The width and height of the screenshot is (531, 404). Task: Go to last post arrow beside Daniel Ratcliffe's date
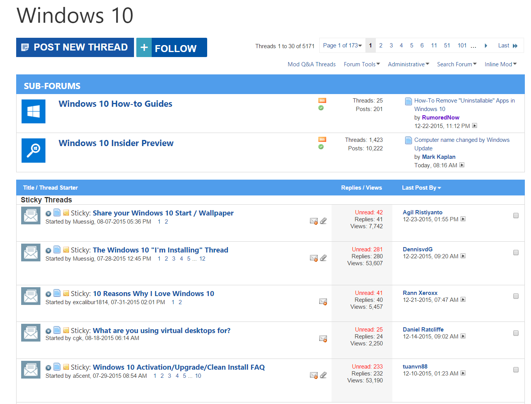tap(463, 336)
